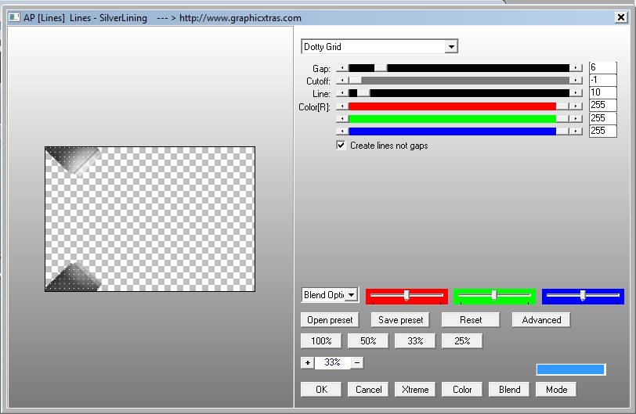Click the Open preset button

(x=330, y=319)
